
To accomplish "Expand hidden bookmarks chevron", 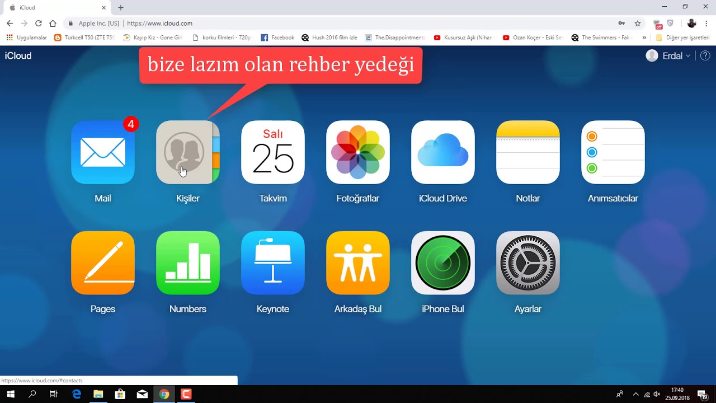I will pyautogui.click(x=644, y=38).
